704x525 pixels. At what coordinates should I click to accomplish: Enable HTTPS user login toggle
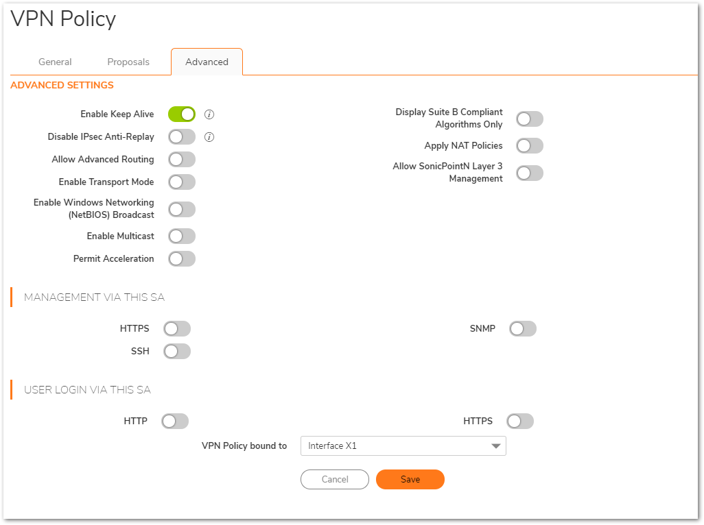[520, 421]
